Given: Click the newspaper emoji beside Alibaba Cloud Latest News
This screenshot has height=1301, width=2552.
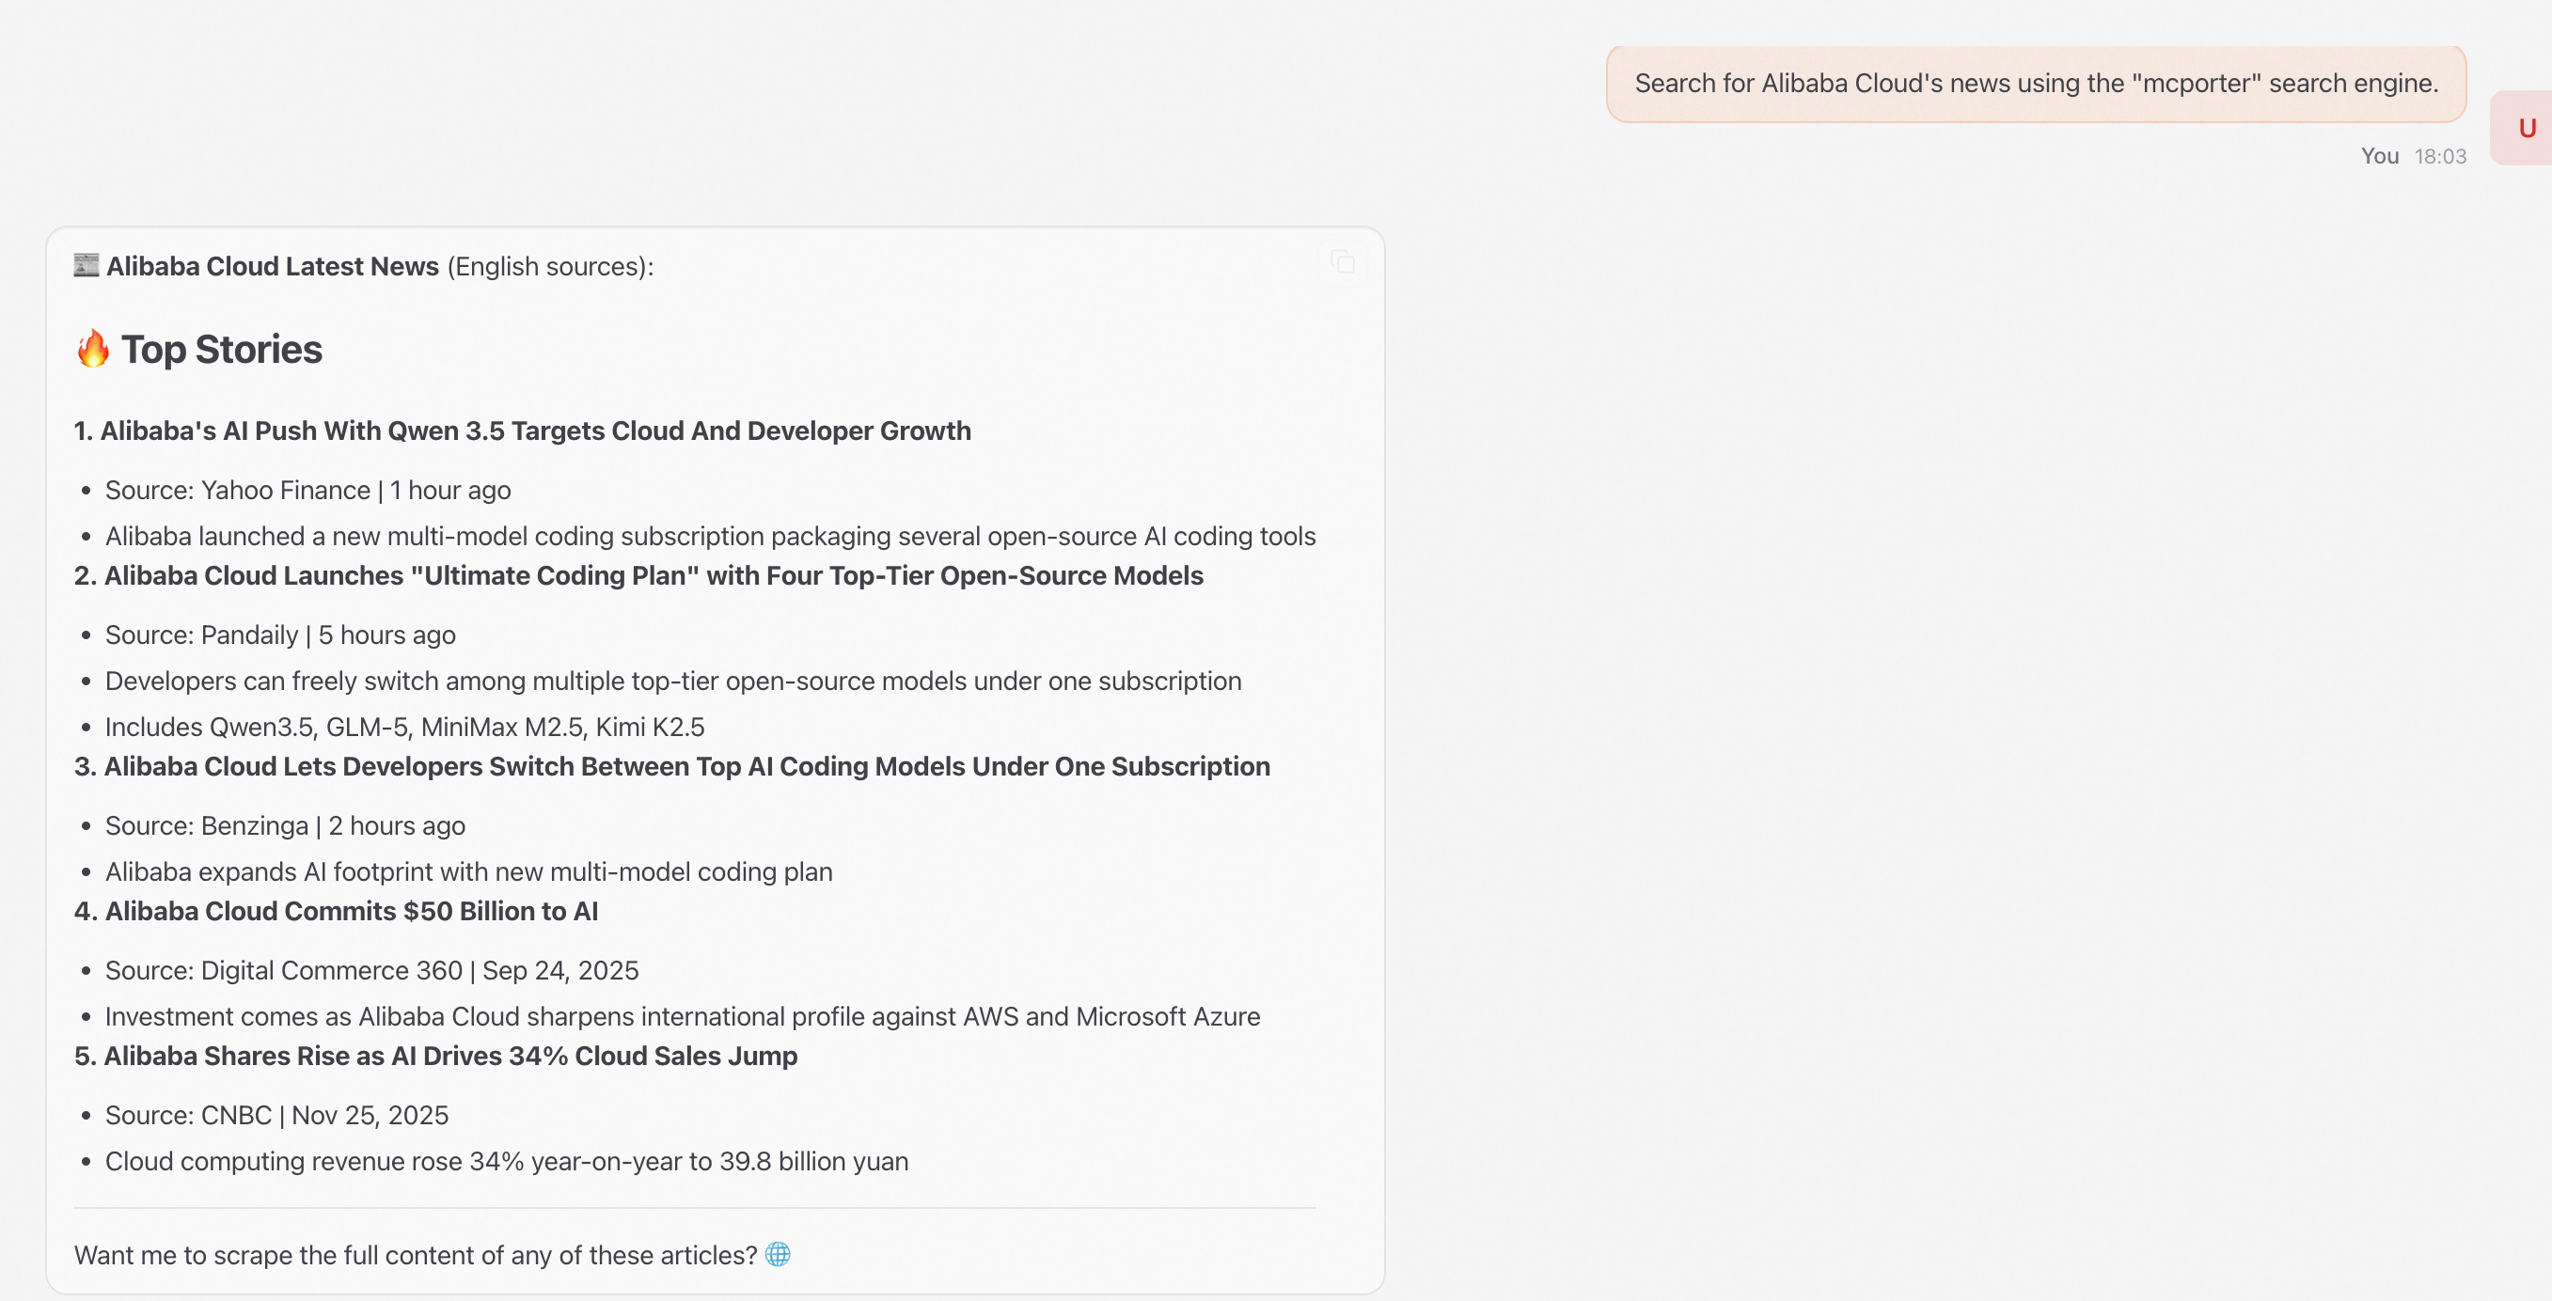Looking at the screenshot, I should (x=87, y=265).
